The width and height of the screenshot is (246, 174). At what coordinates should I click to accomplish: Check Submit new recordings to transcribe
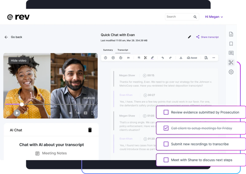click(166, 144)
